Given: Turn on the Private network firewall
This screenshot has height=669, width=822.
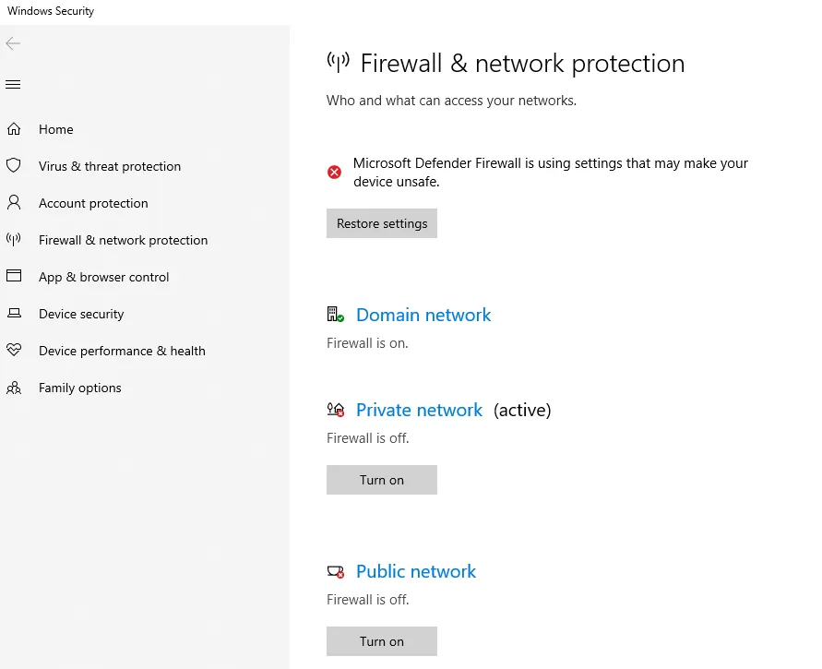Looking at the screenshot, I should point(382,480).
